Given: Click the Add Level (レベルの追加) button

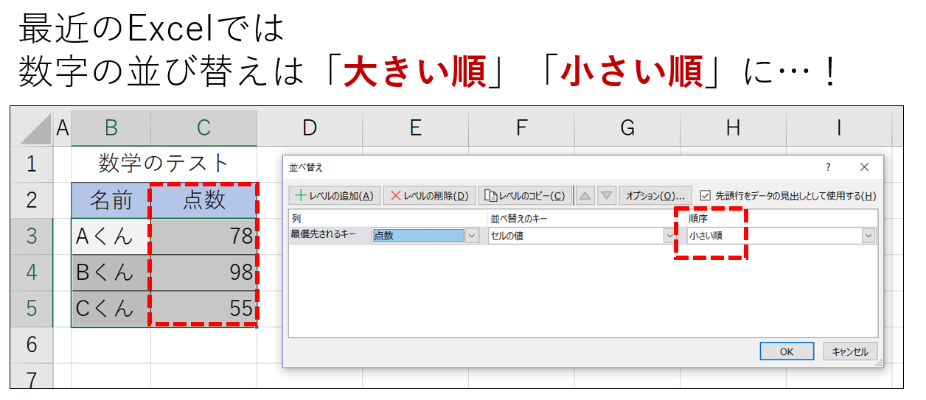Looking at the screenshot, I should tap(335, 196).
